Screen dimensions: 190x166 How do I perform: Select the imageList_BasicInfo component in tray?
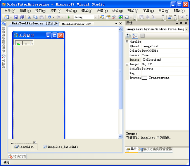pos(61,147)
